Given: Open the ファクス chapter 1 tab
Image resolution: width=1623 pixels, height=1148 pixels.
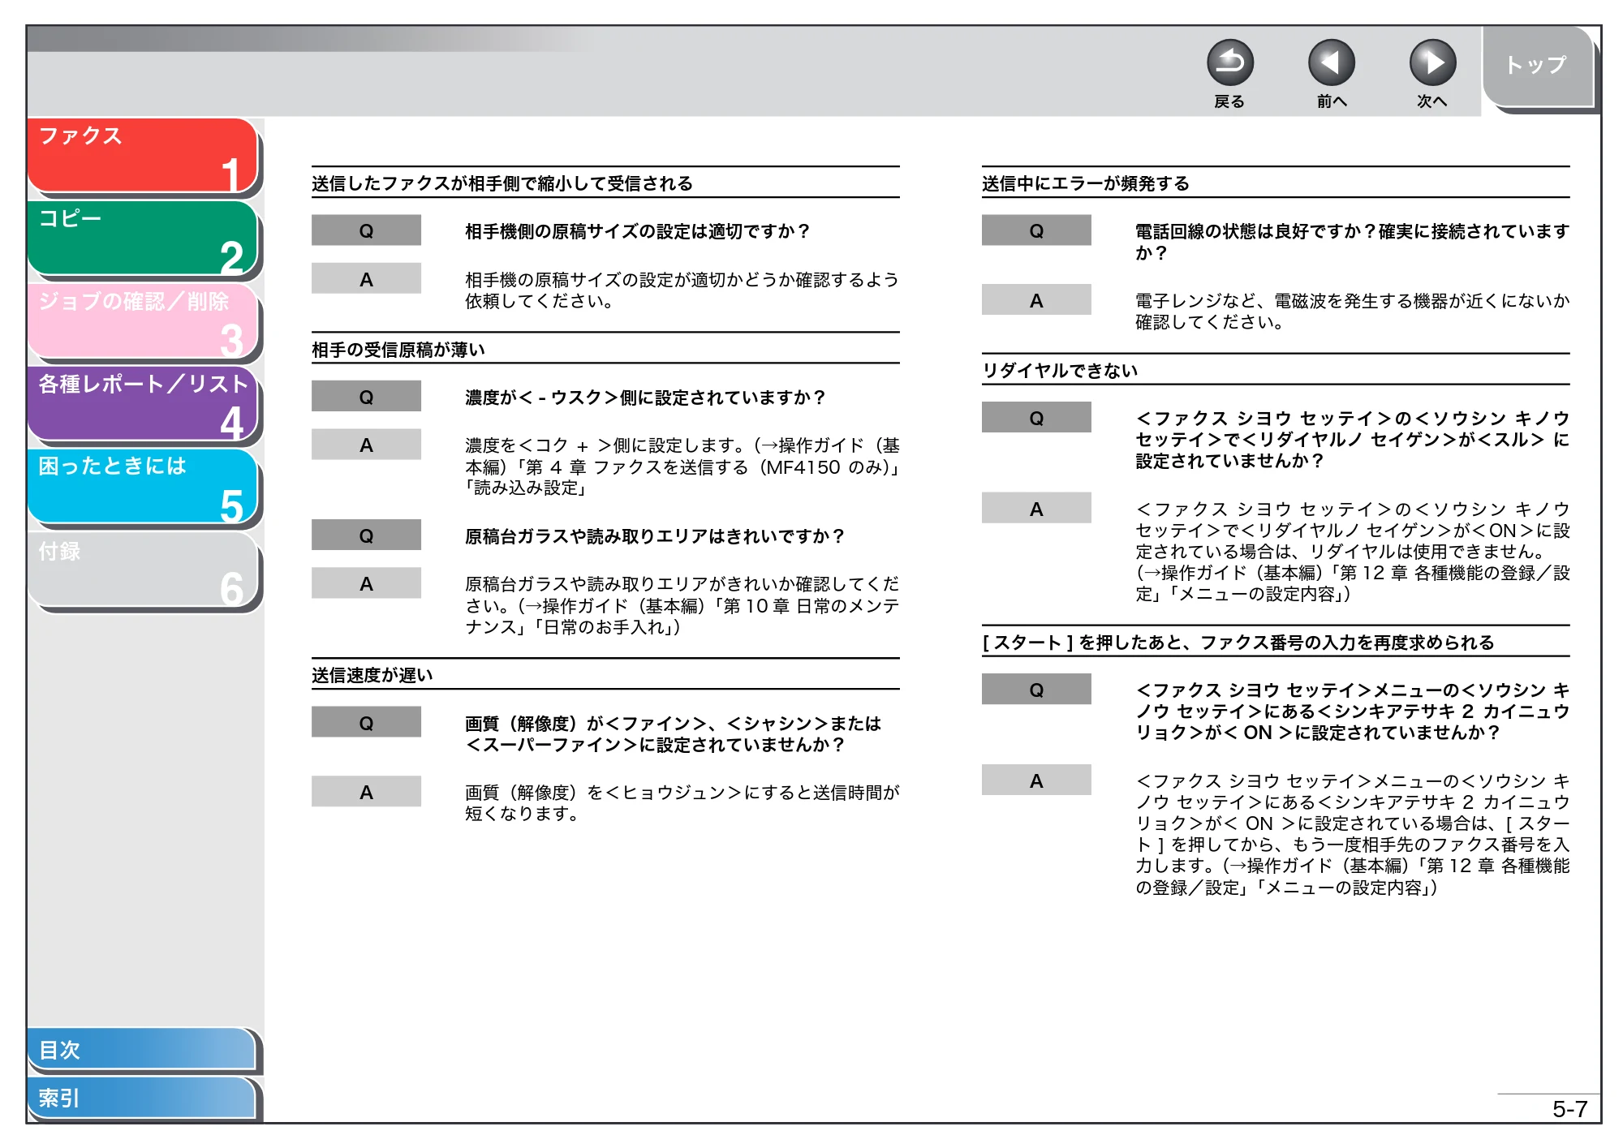Looking at the screenshot, I should click(142, 156).
